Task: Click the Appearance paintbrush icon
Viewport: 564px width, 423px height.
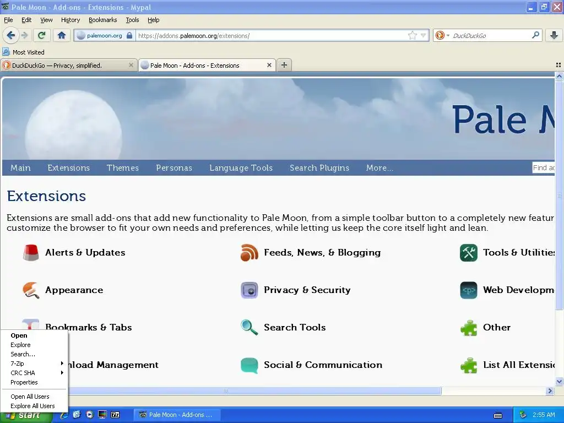Action: coord(31,290)
